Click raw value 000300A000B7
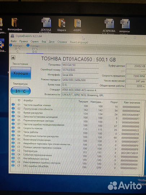146x195 pixels. (x=131, y=115)
